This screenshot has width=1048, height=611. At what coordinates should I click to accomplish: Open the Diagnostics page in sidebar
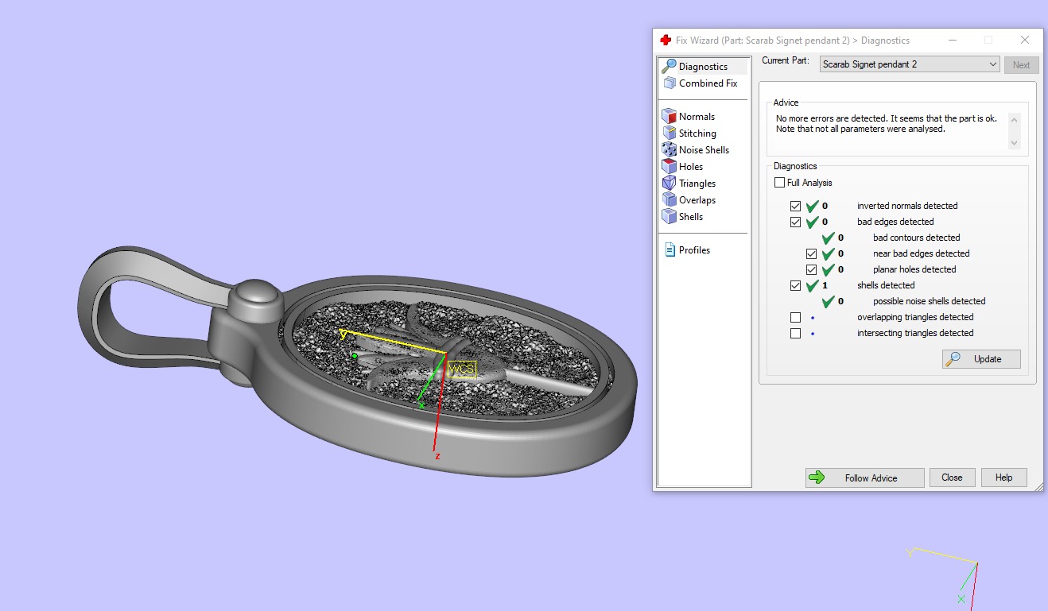(x=703, y=67)
